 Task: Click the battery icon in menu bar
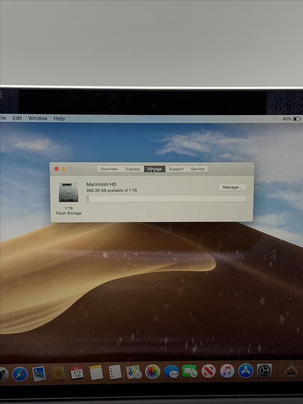click(x=297, y=119)
